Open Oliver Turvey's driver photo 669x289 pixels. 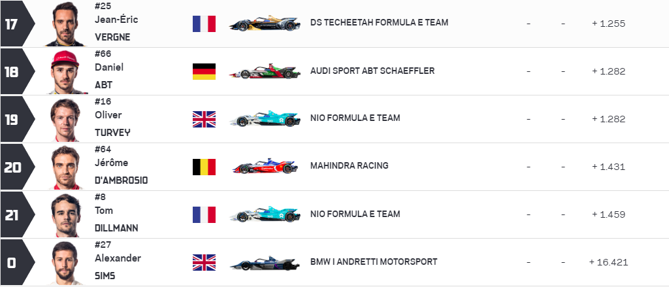tap(69, 120)
